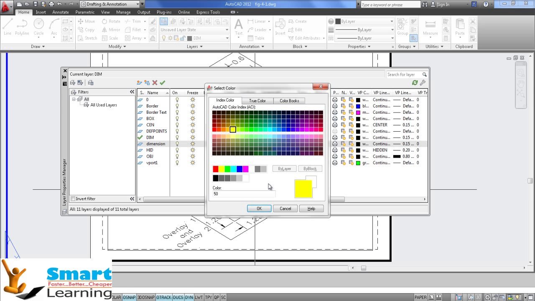The width and height of the screenshot is (535, 301).
Task: Click OK in Select Color dialog
Action: [259, 209]
